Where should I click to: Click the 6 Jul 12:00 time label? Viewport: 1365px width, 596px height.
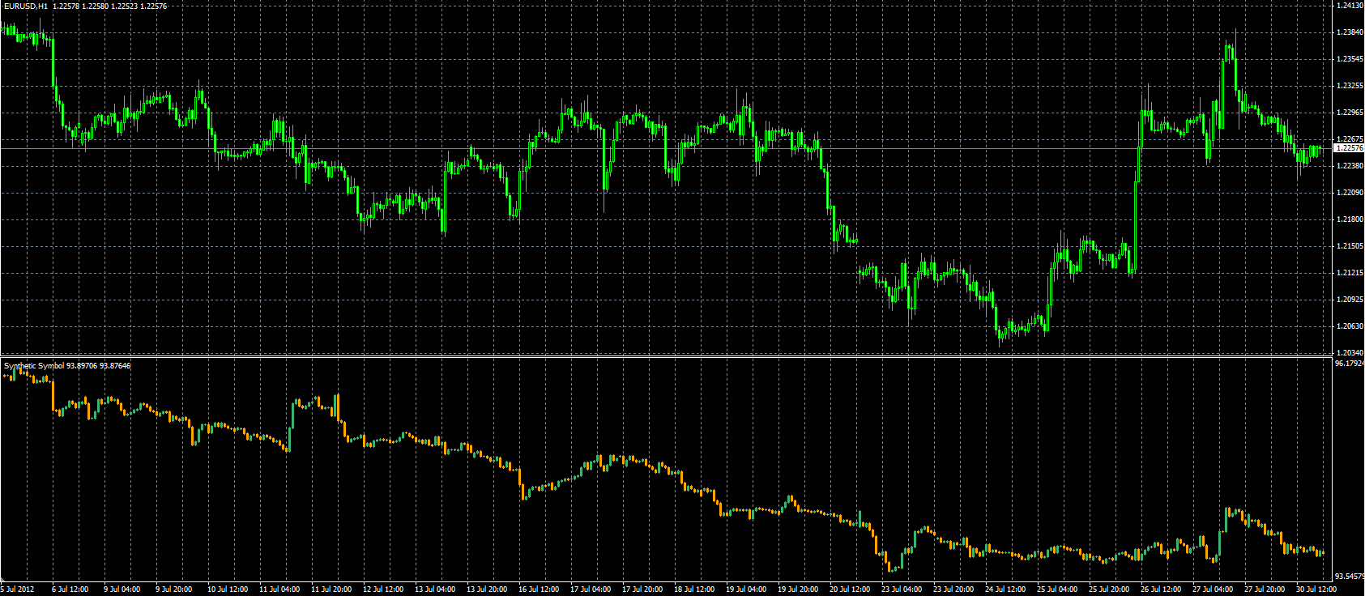point(70,590)
